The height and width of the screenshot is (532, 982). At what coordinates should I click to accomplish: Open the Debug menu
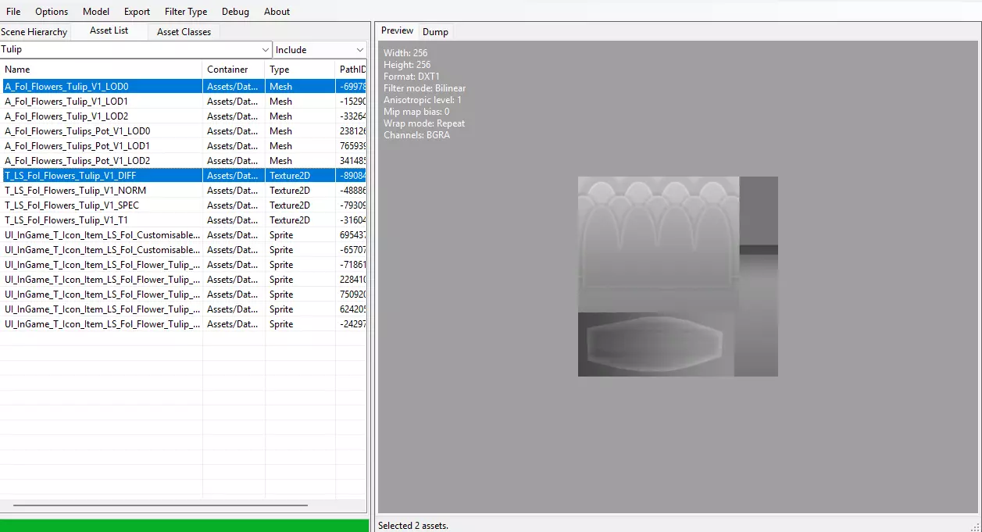[x=235, y=12]
